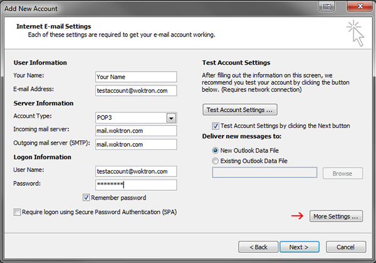Click the Your Name input field
This screenshot has width=376, height=263.
pyautogui.click(x=136, y=77)
